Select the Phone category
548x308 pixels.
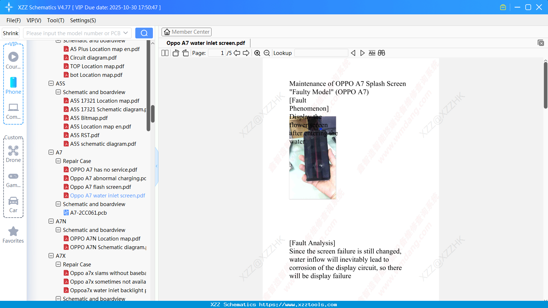[x=13, y=85]
